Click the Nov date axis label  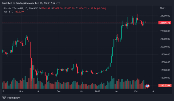click(21, 91)
